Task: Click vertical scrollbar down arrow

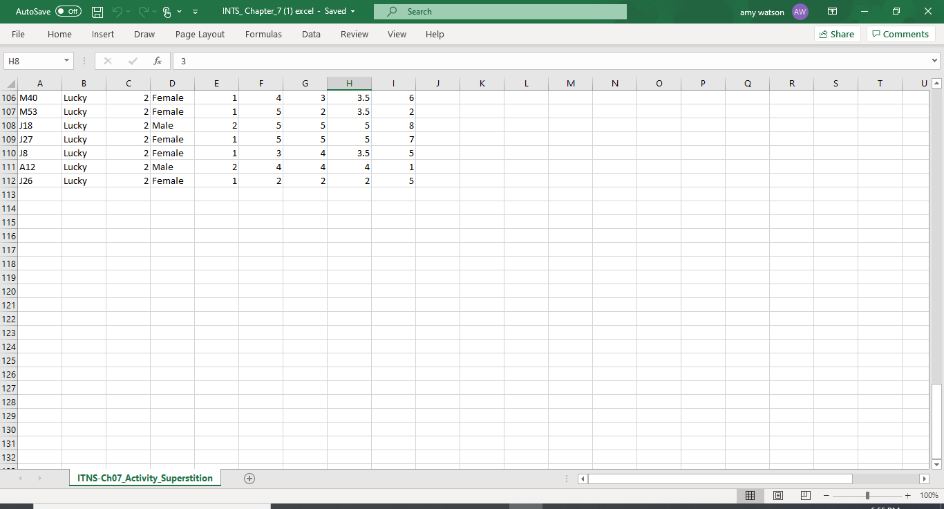Action: pyautogui.click(x=937, y=464)
